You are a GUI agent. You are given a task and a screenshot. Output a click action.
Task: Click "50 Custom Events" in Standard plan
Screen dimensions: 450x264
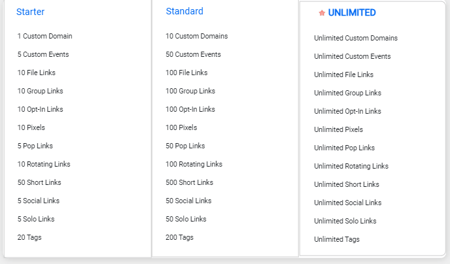tap(193, 54)
